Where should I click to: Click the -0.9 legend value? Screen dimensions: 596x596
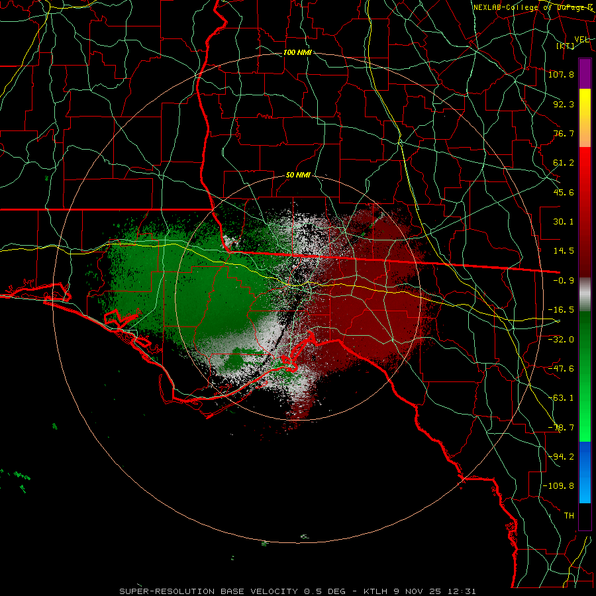pos(564,281)
